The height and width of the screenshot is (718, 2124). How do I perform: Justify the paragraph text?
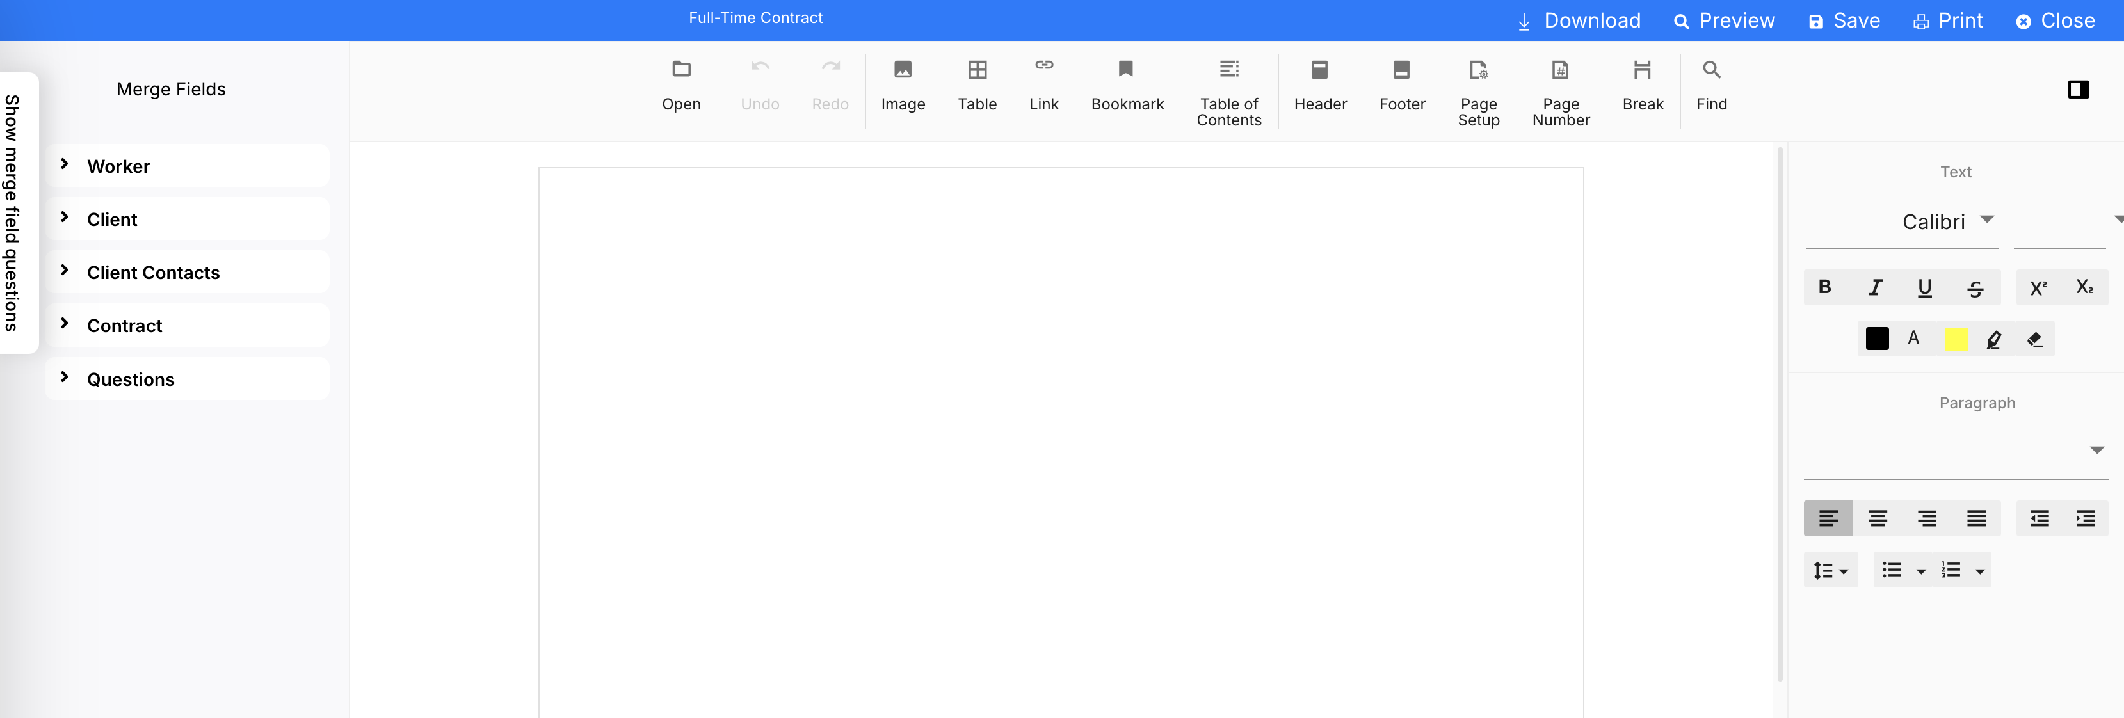(x=1976, y=518)
